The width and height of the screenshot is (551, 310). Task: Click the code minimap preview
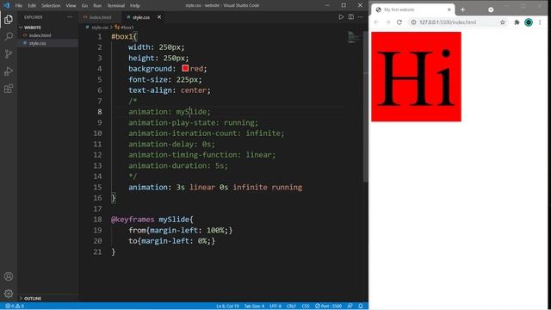(x=353, y=37)
